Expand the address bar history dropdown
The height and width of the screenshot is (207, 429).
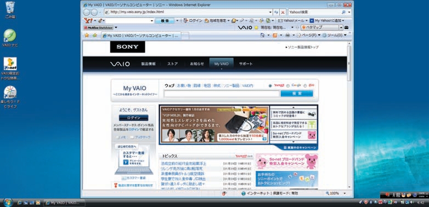[x=270, y=12]
